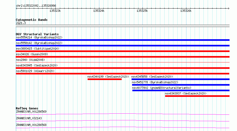Open nsv5558142 (ByrskaBishop2022) variant label
This screenshot has height=131, width=237.
point(39,43)
